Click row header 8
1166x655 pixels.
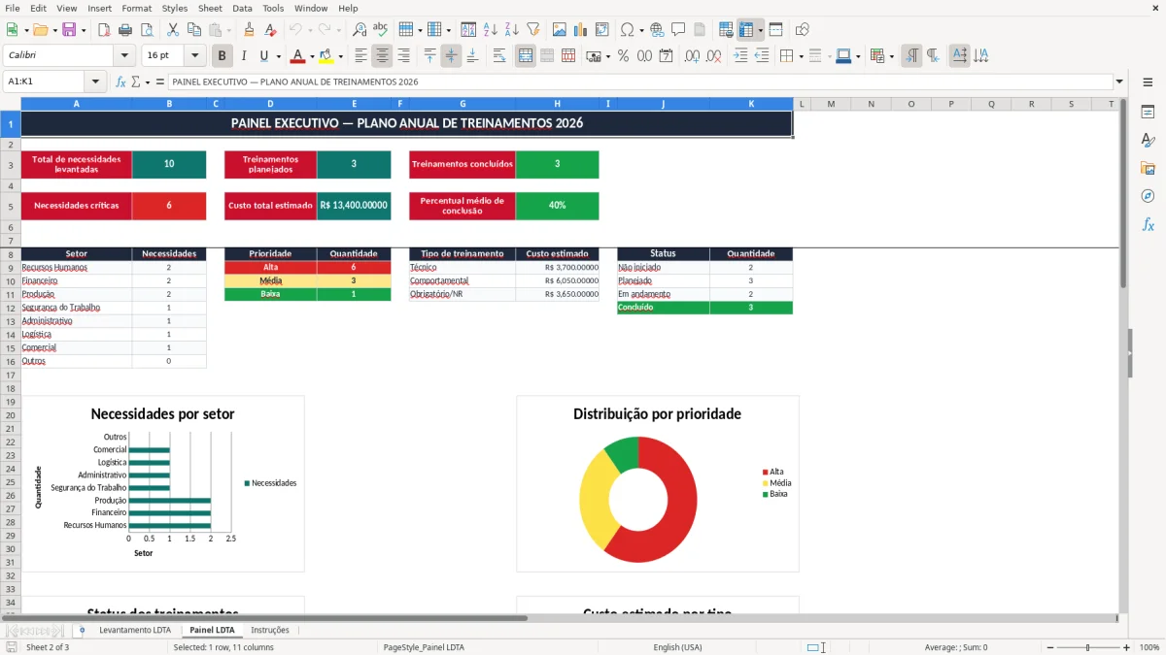(x=10, y=254)
